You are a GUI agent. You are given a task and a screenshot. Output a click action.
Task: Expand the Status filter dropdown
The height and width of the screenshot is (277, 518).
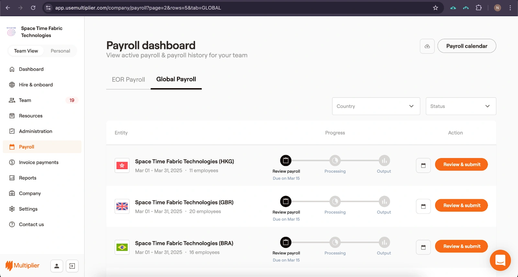461,106
